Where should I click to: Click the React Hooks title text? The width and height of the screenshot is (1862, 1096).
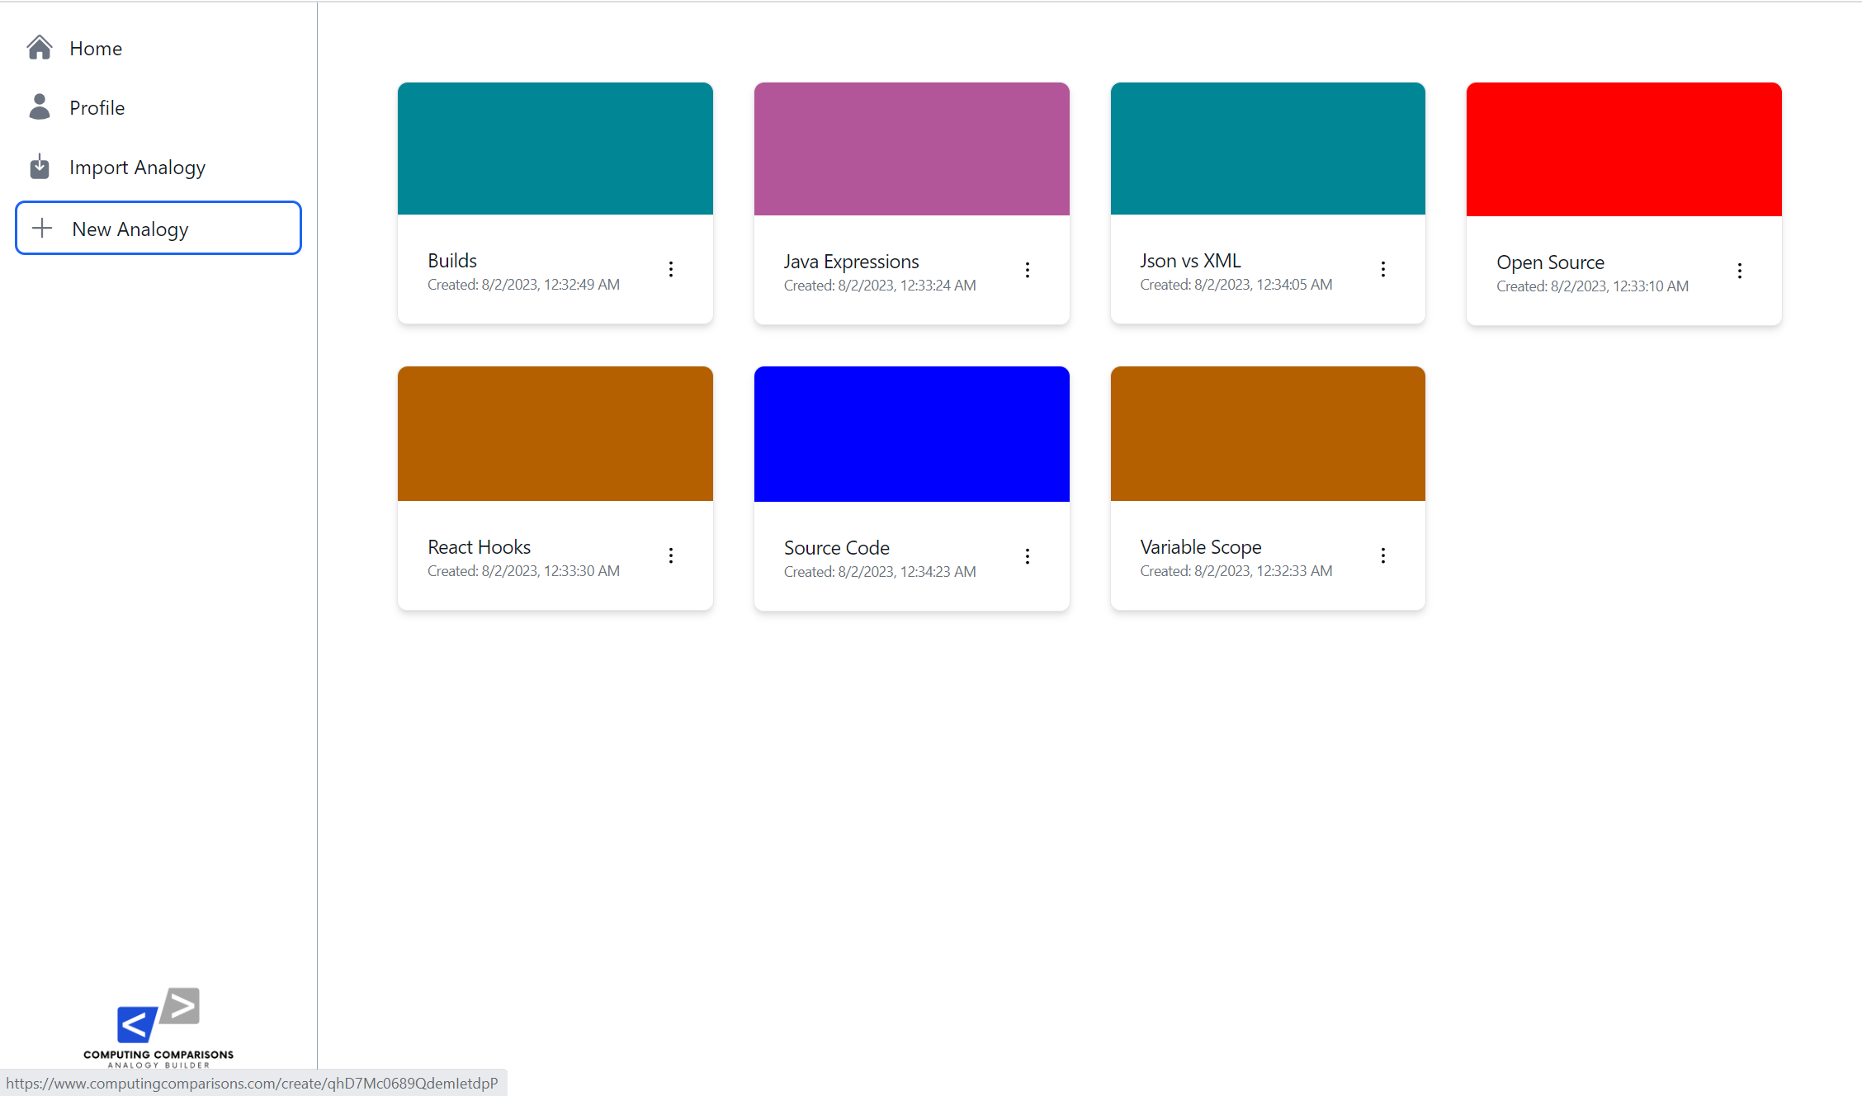pos(479,547)
